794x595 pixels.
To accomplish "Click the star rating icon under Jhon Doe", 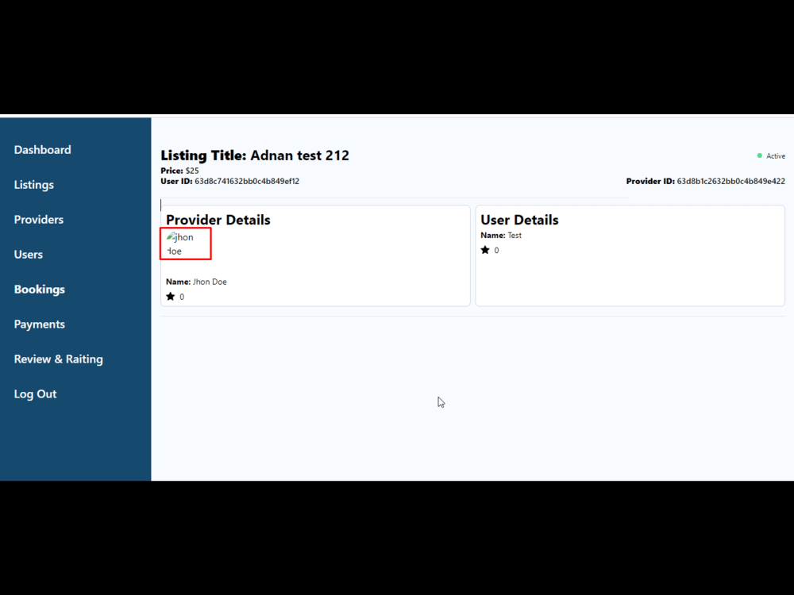I will pos(172,296).
